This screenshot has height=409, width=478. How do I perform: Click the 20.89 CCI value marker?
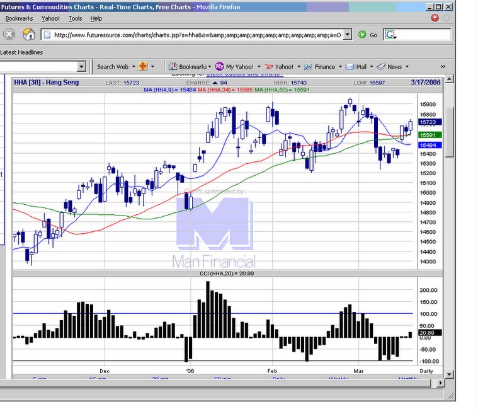[430, 333]
